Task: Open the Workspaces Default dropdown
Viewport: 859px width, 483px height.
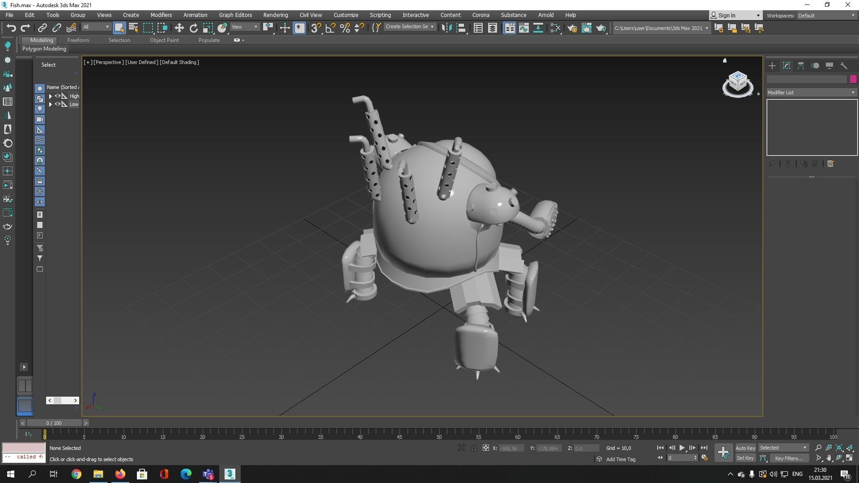Action: (826, 15)
